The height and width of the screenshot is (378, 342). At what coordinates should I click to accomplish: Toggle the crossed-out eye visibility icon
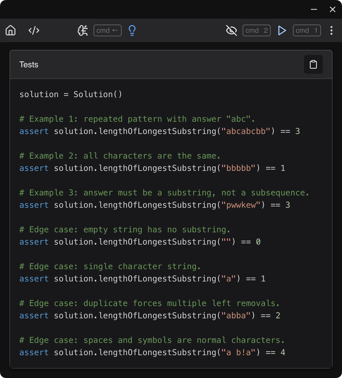click(232, 30)
